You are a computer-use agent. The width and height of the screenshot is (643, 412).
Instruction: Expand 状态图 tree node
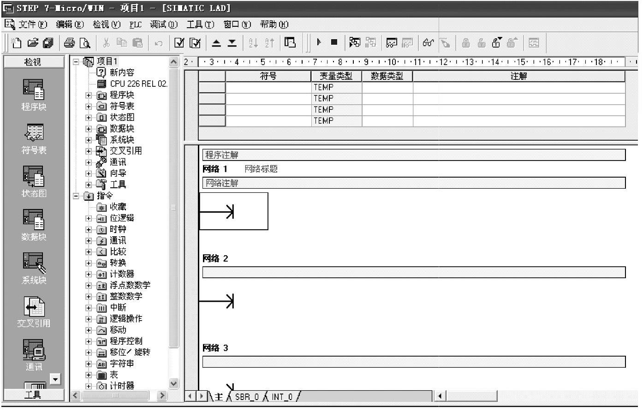coord(89,117)
